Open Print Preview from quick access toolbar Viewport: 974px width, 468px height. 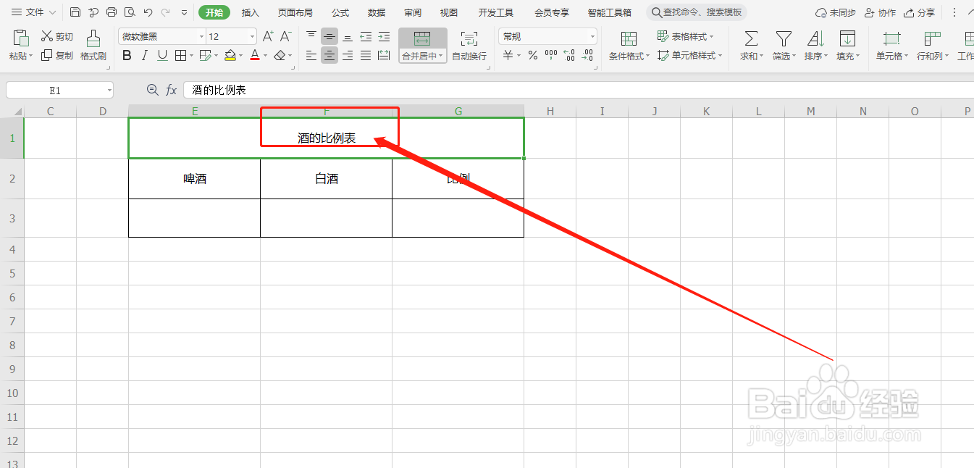pos(130,12)
